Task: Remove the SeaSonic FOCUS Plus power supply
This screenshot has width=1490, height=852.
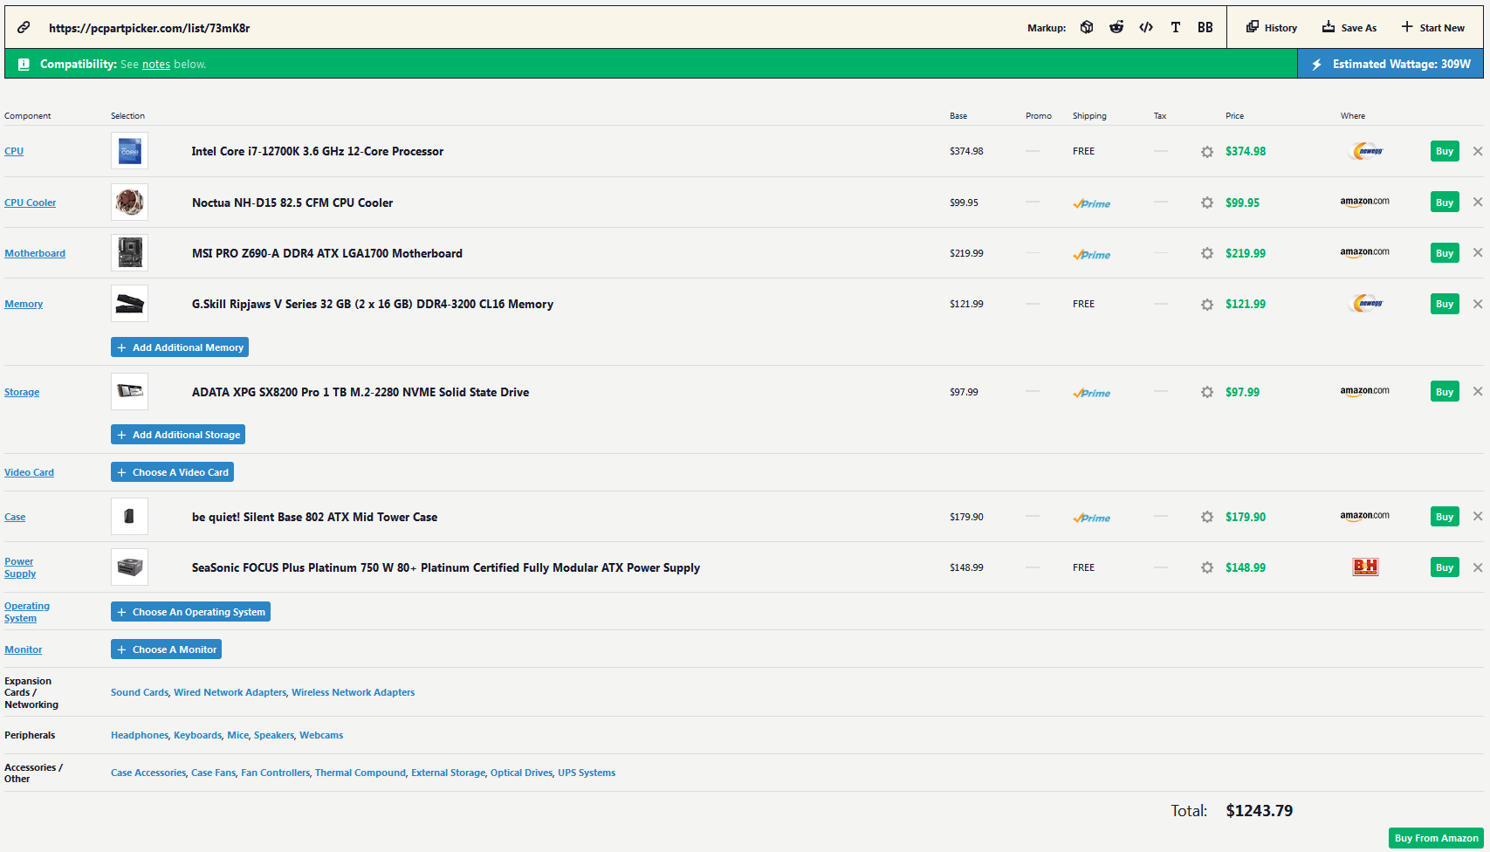Action: (x=1478, y=567)
